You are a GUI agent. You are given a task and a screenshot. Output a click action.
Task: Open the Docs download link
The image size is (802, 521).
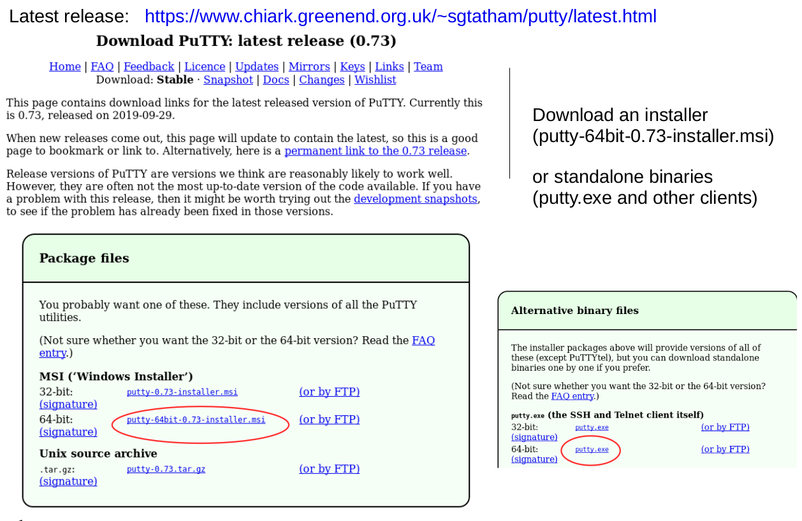(275, 80)
